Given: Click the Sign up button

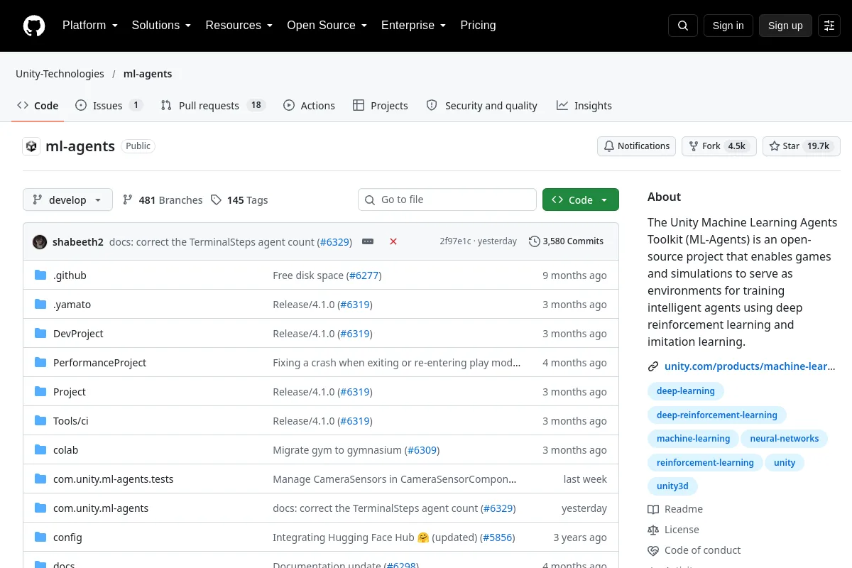Looking at the screenshot, I should [785, 26].
